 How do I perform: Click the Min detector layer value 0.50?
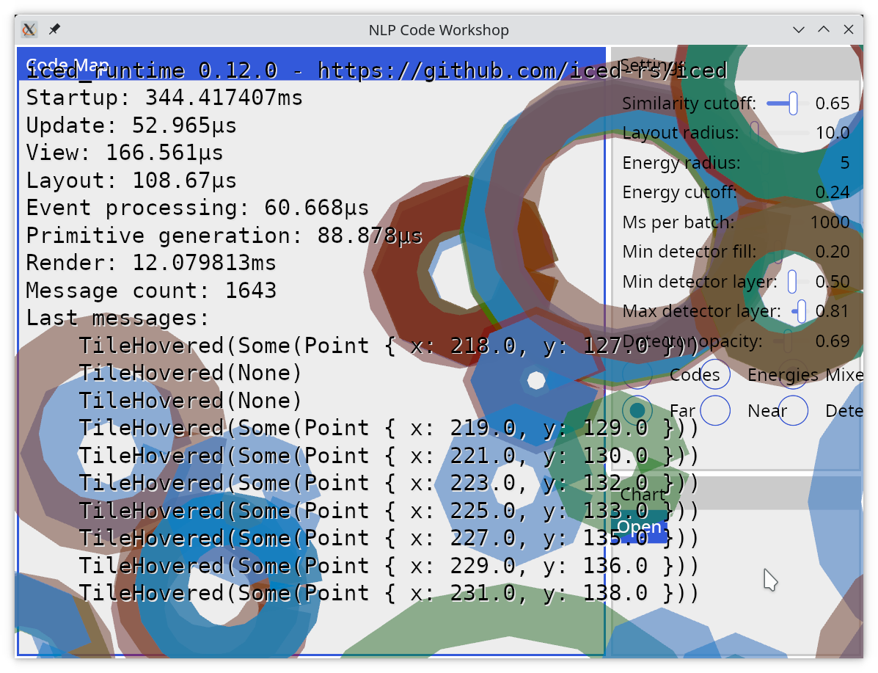click(832, 281)
